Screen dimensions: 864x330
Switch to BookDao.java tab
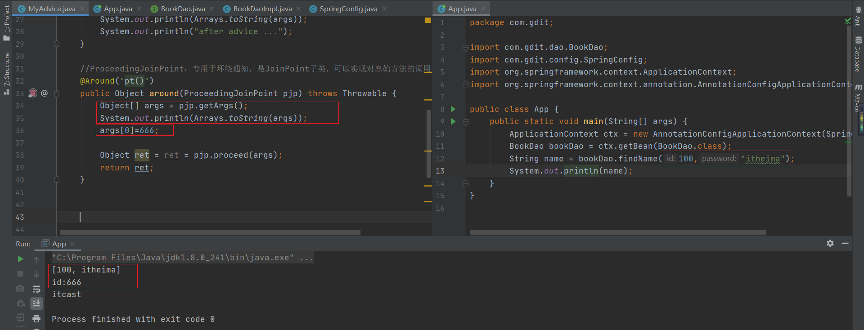pos(183,9)
